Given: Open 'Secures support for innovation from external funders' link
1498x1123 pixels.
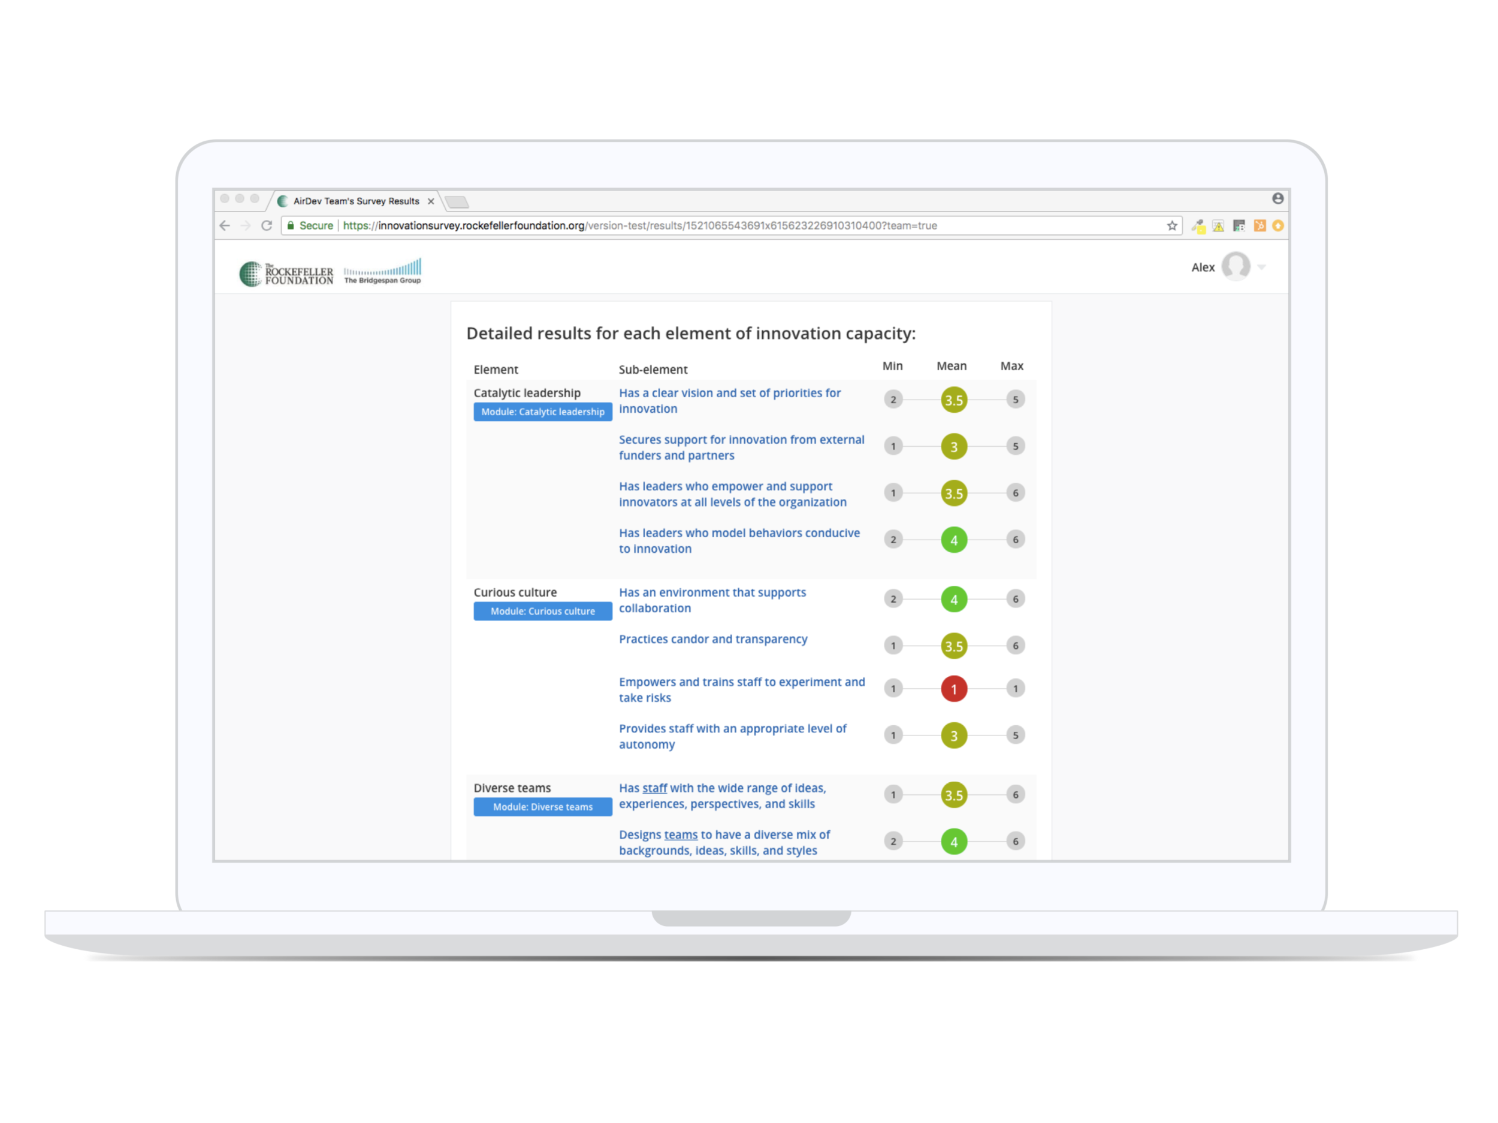Looking at the screenshot, I should [x=742, y=447].
